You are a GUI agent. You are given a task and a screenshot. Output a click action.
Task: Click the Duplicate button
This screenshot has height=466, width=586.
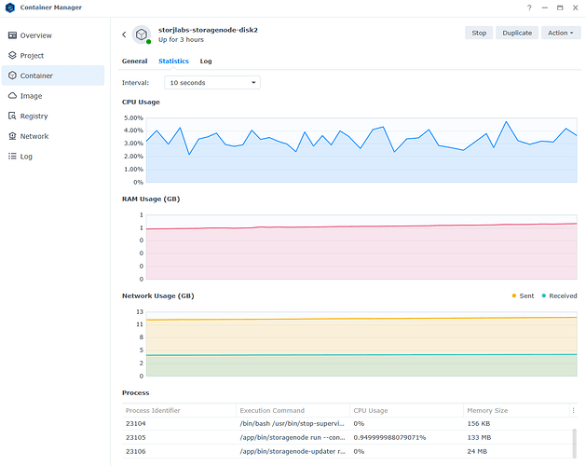[516, 33]
